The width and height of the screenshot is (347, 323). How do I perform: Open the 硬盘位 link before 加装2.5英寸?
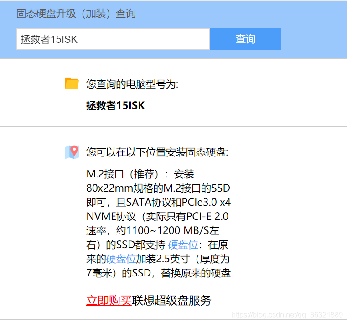[121, 259]
